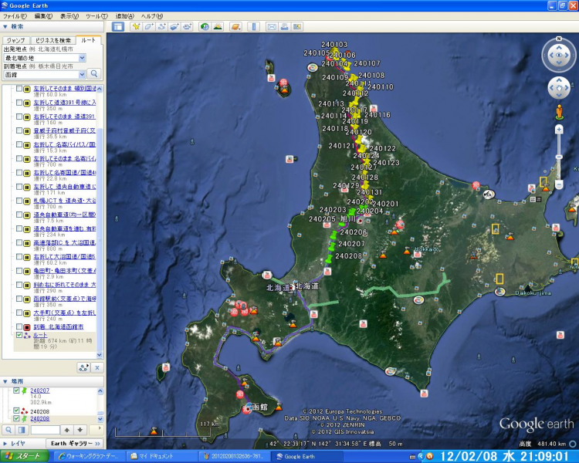Open the arrival point 函館 dropdown
The image size is (579, 463).
(82, 74)
